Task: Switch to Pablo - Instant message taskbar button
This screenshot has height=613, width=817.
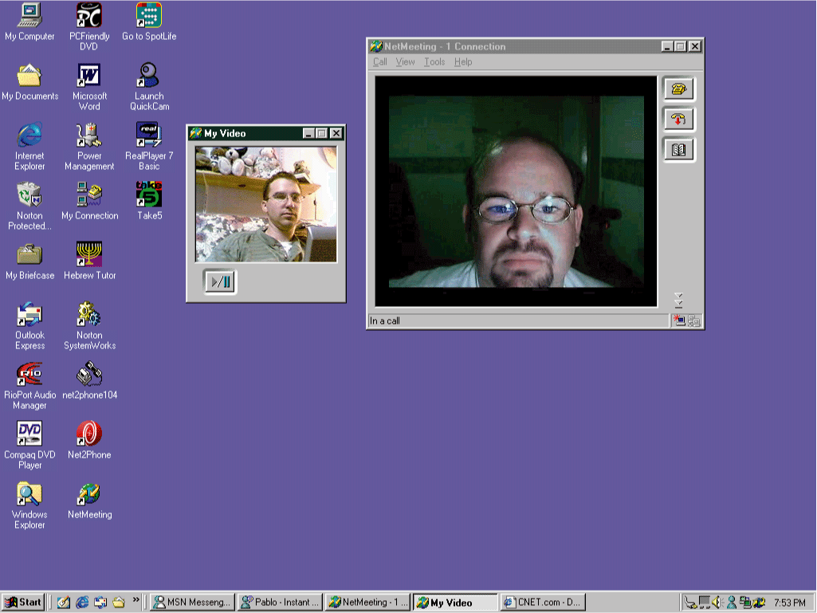Action: tap(280, 602)
